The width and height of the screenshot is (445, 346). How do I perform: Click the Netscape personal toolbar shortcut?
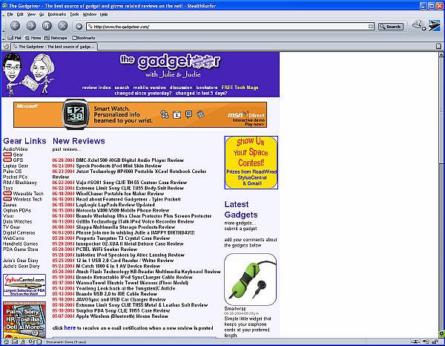coord(56,37)
